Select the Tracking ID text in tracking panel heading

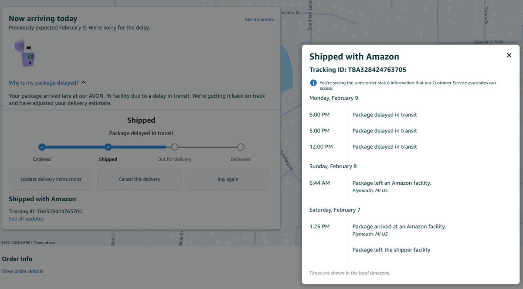pos(358,70)
